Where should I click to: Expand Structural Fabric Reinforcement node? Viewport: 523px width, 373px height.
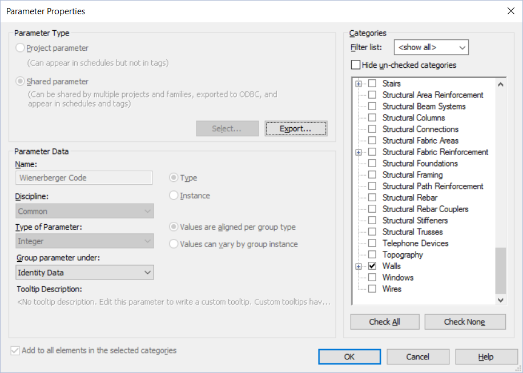[x=359, y=152]
